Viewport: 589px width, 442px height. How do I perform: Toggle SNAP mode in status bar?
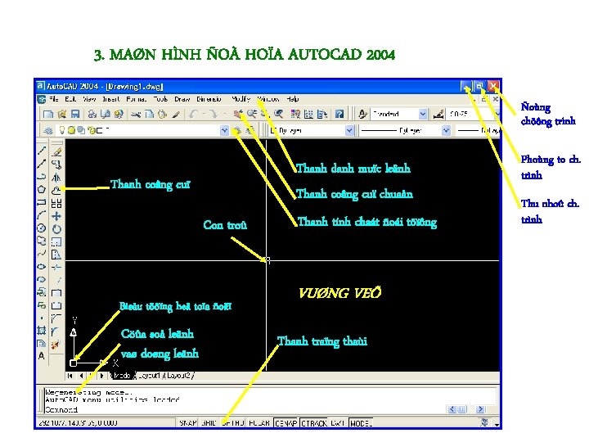coord(188,423)
